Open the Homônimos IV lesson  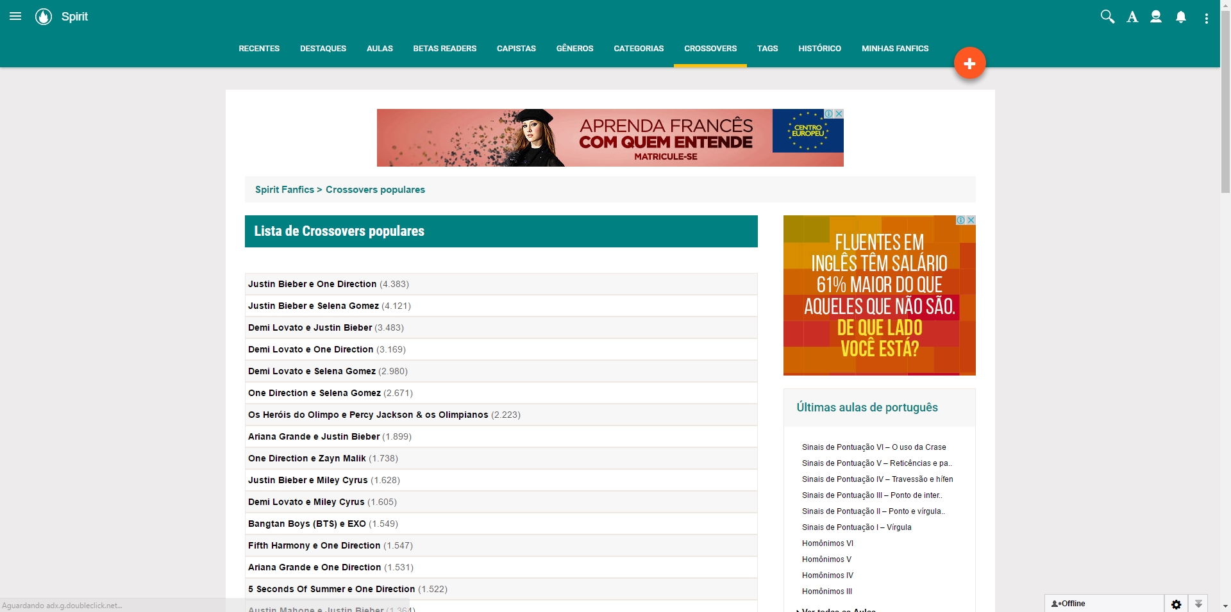828,575
